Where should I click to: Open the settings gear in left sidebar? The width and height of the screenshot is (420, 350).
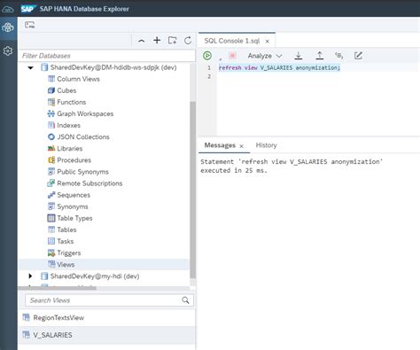pos(8,51)
